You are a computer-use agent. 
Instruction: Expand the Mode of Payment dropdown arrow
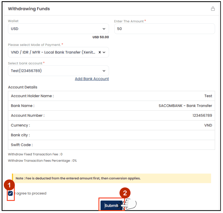(x=104, y=52)
